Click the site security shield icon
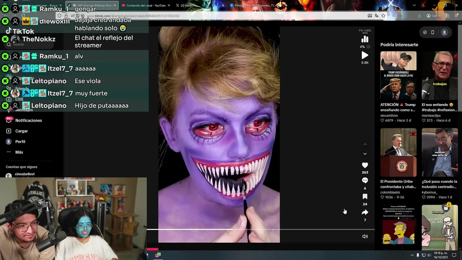The image size is (462, 260). point(60,16)
